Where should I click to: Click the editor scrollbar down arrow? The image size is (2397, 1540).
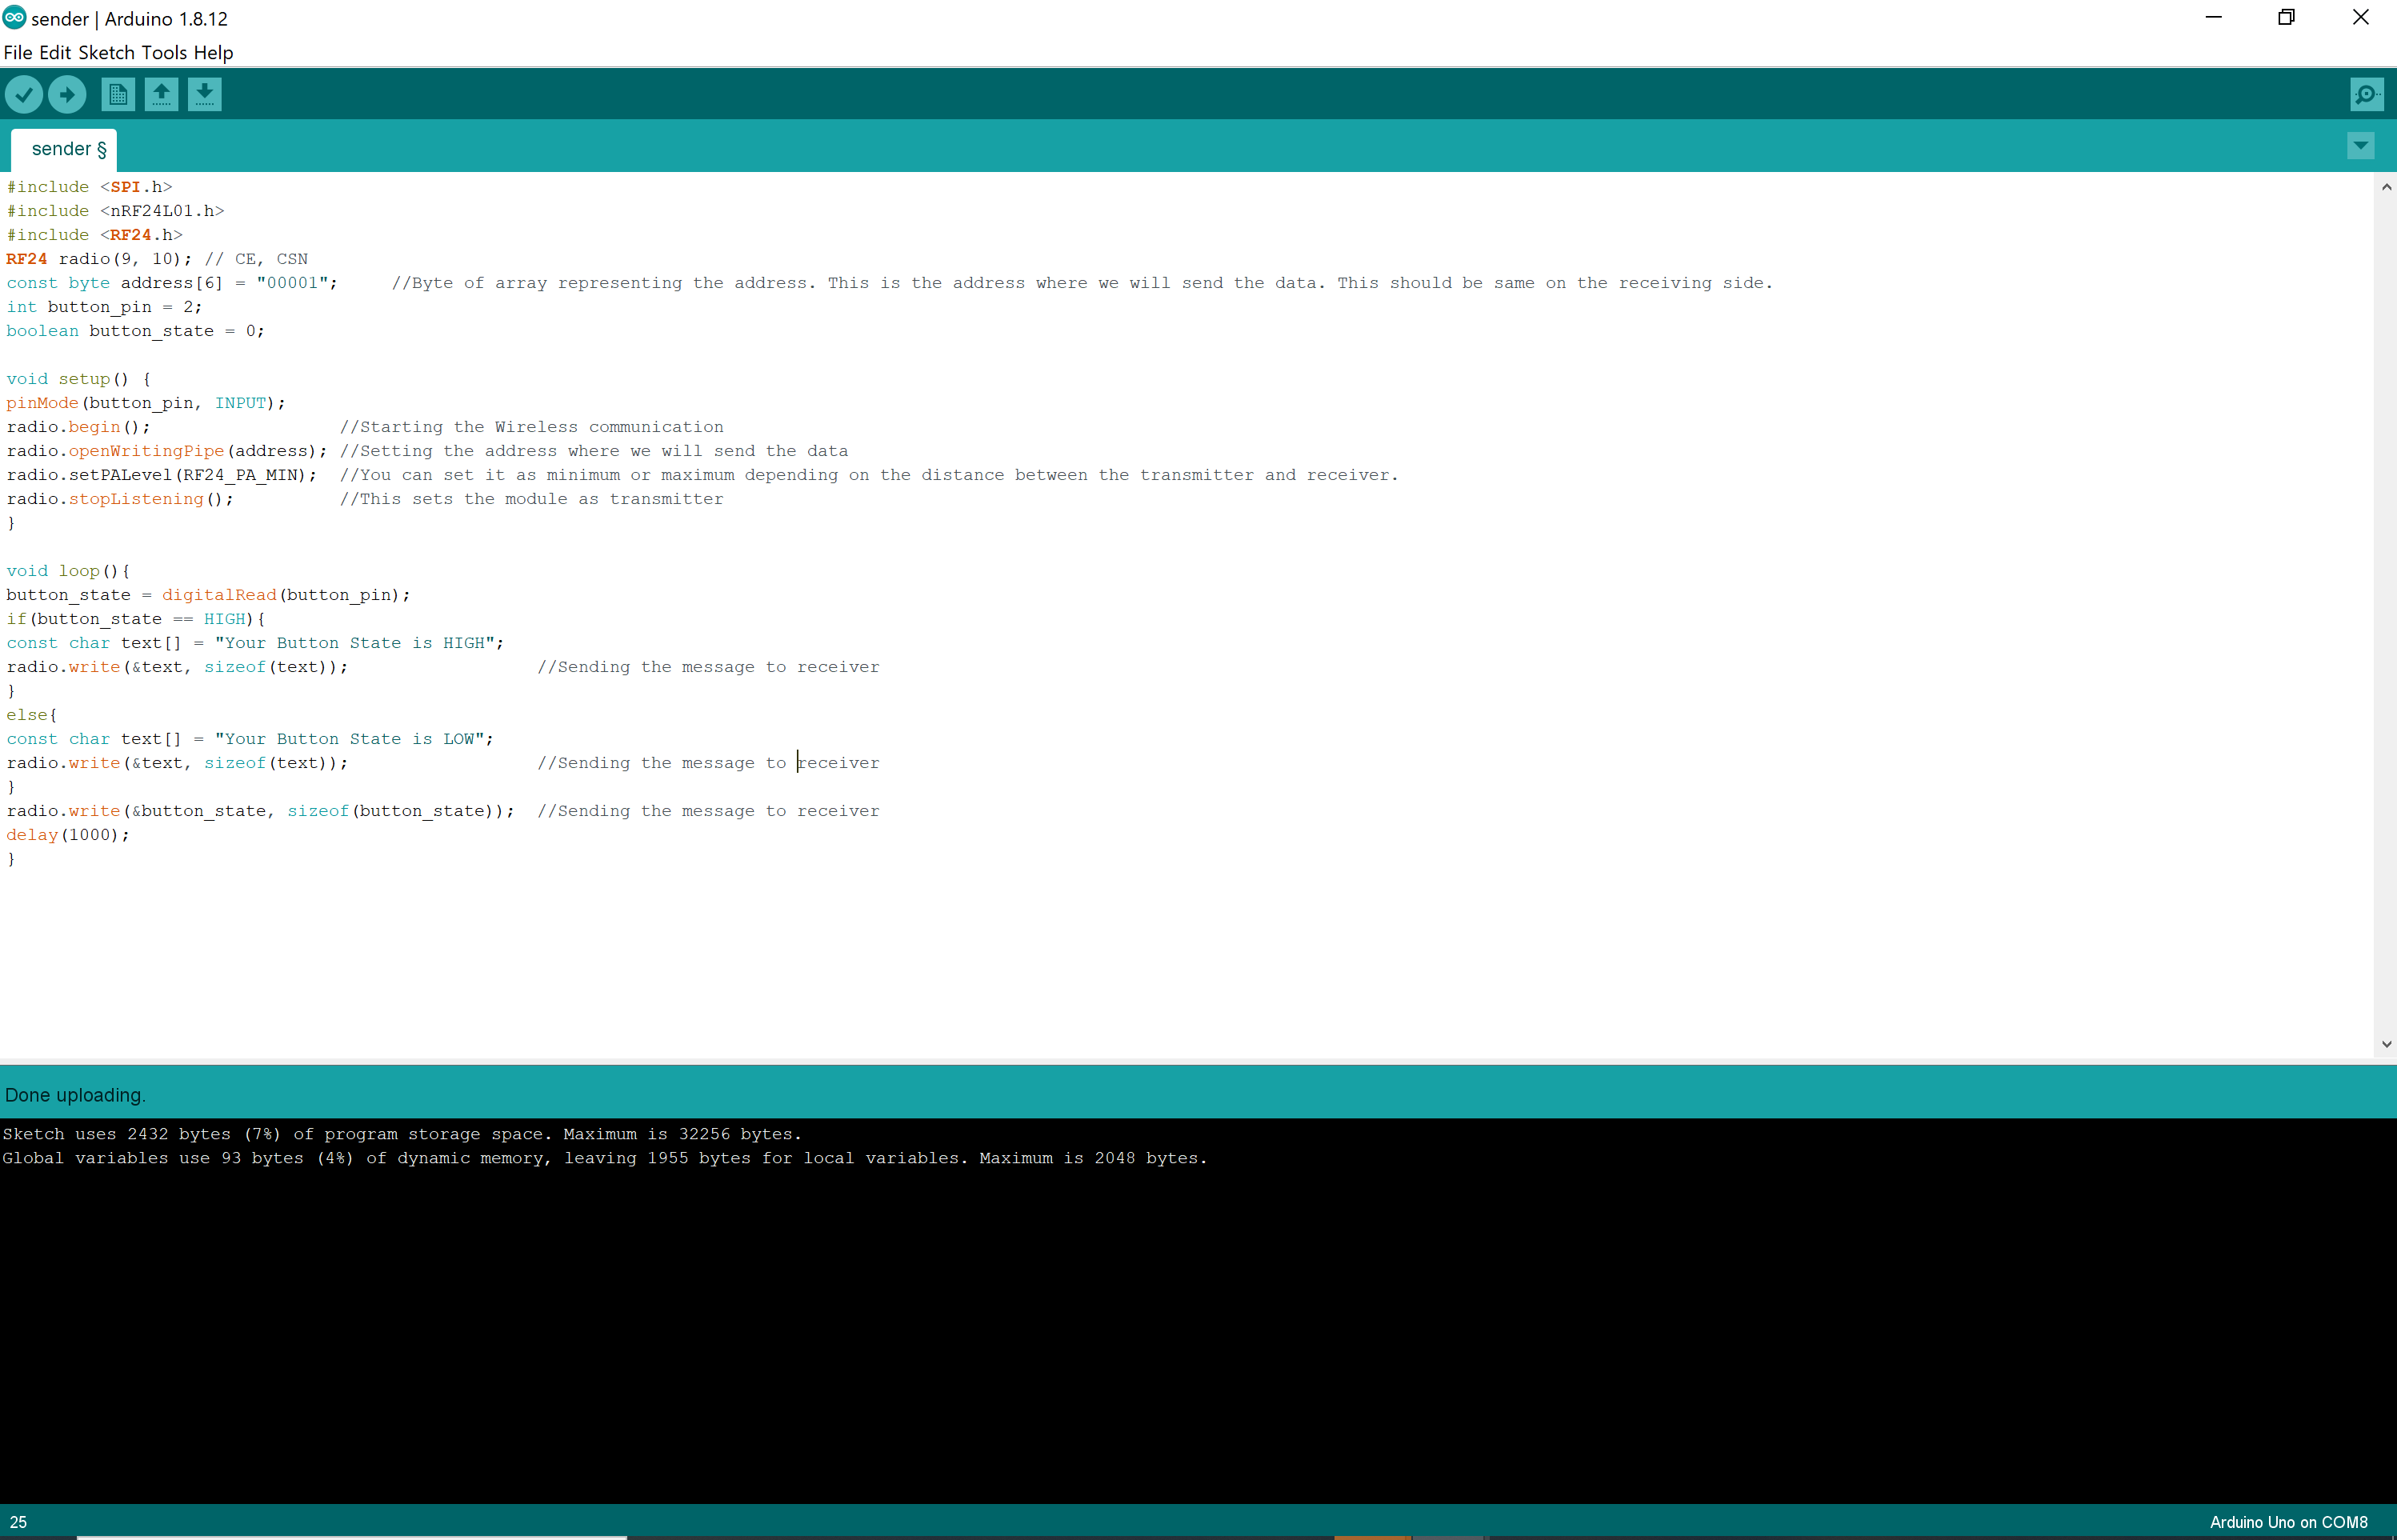click(x=2386, y=1044)
